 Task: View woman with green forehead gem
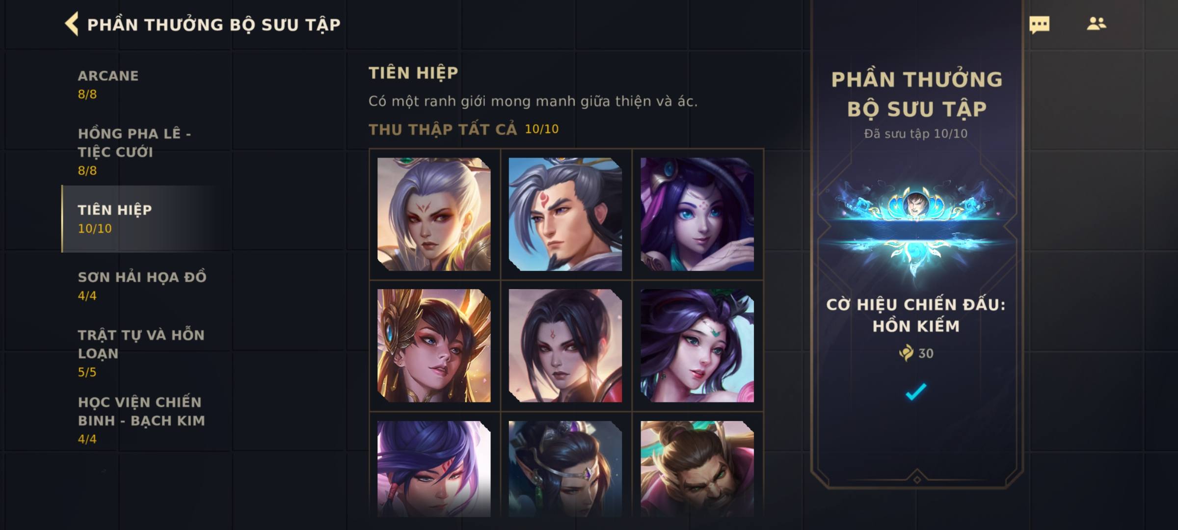click(697, 345)
